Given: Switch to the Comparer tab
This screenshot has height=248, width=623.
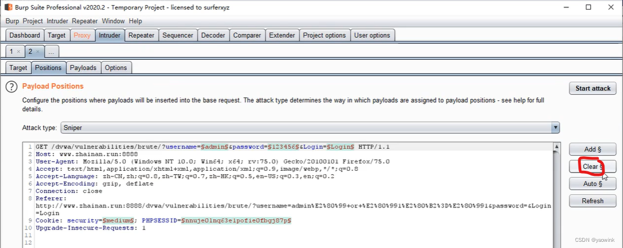Looking at the screenshot, I should click(247, 35).
